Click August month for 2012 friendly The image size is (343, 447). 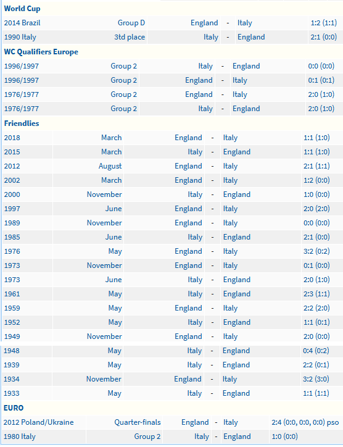pyautogui.click(x=110, y=166)
